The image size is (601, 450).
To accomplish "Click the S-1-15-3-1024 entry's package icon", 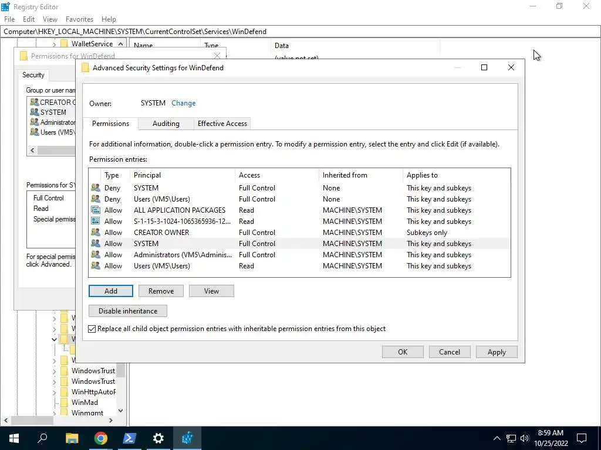I will 96,221.
